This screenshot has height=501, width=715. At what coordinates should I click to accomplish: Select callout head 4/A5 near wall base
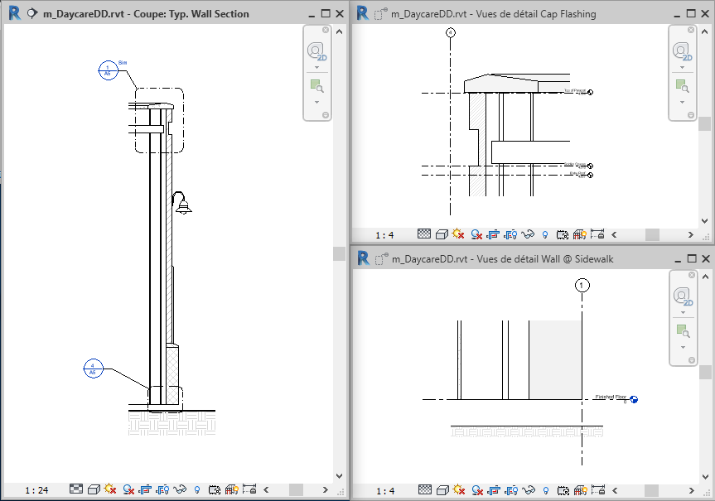click(93, 369)
